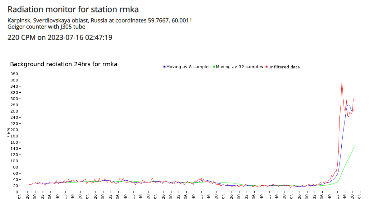
Task: Click the '220 CPM on 2023-07-16 02:47:19' reading
Action: pyautogui.click(x=60, y=37)
